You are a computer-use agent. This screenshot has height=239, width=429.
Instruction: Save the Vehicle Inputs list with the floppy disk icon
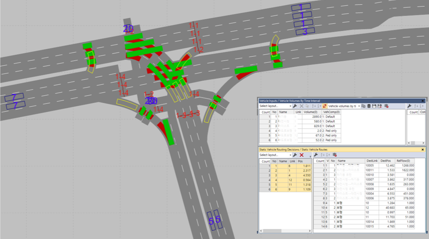374,106
